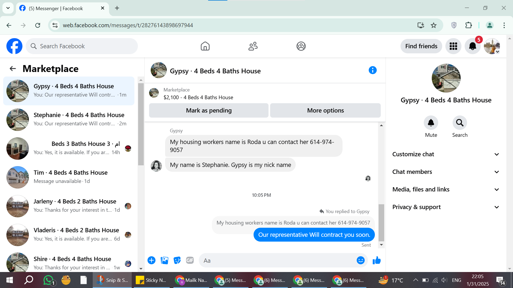Screen dimensions: 513x288
Task: Open the Beds 3 Baths House 3 chat
Action: click(x=69, y=148)
